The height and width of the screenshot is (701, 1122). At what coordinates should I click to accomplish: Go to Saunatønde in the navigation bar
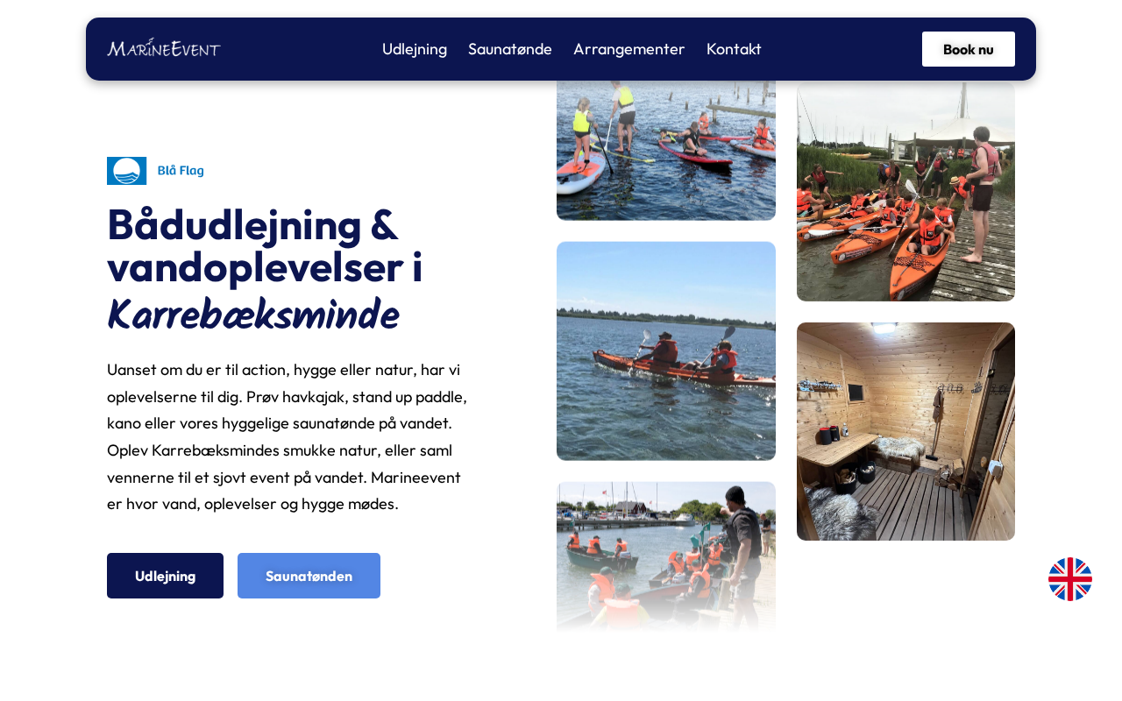coord(510,49)
